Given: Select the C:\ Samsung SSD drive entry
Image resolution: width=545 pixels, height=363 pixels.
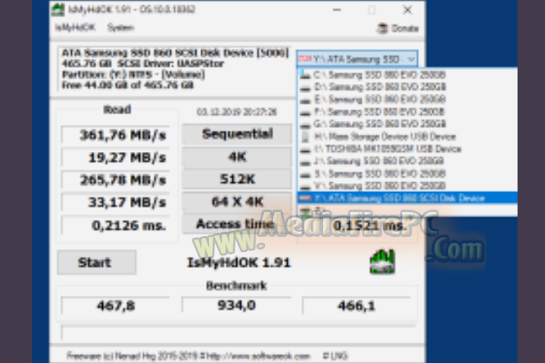Looking at the screenshot, I should click(407, 75).
